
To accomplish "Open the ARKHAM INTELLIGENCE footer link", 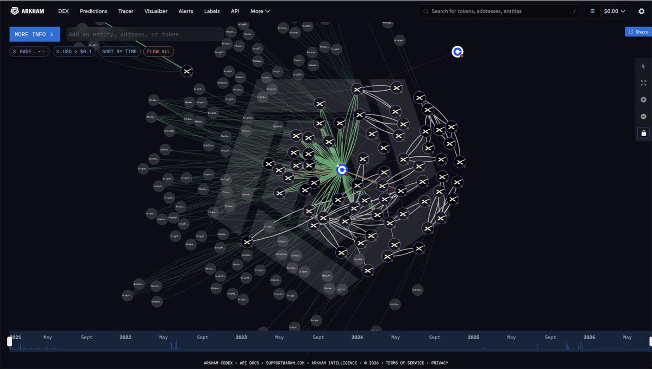I will point(334,363).
